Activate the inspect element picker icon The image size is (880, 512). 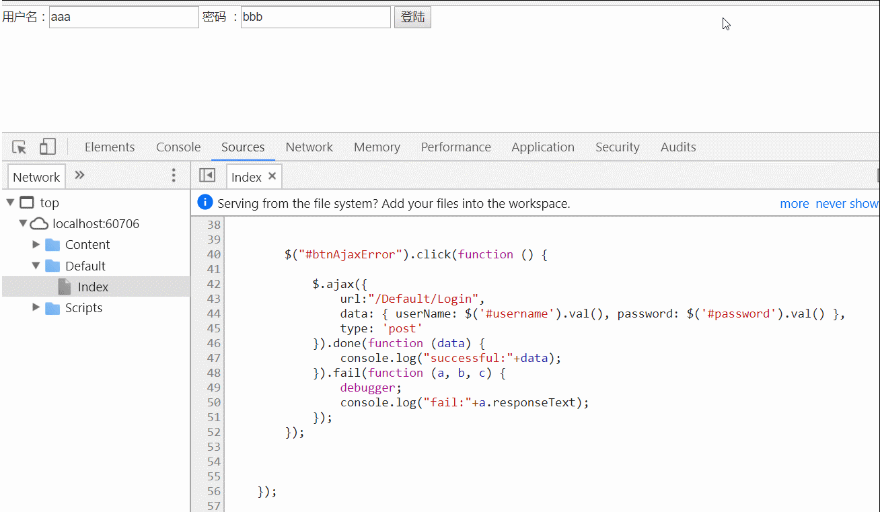pos(20,147)
